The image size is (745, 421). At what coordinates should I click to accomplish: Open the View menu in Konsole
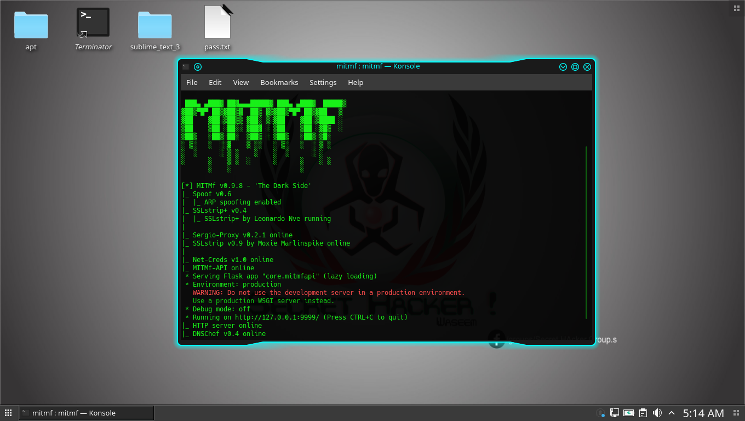[241, 82]
